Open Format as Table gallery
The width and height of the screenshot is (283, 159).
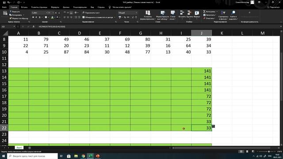[x=163, y=15]
